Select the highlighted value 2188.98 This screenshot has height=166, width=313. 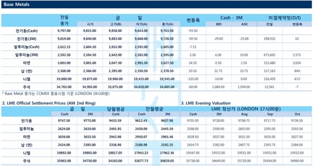coord(141,145)
